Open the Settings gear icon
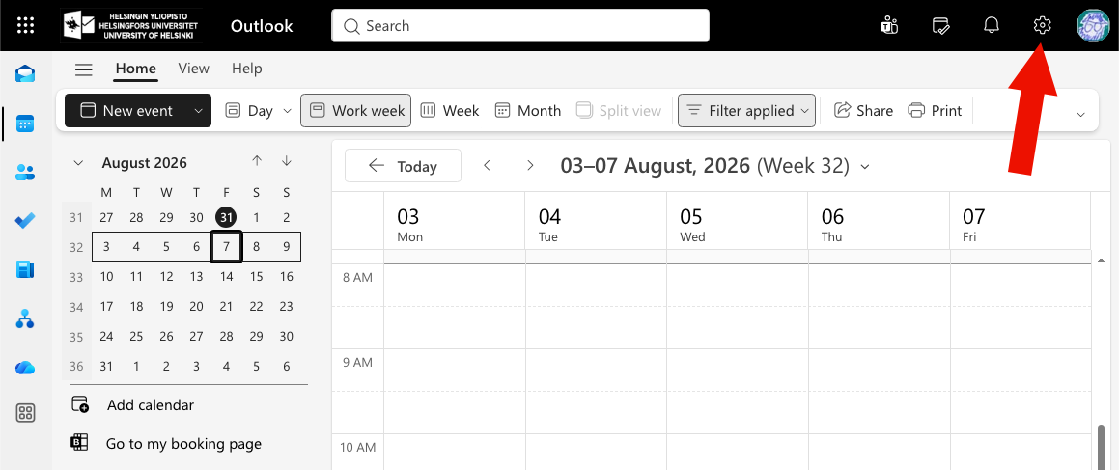The image size is (1119, 470). [1042, 26]
